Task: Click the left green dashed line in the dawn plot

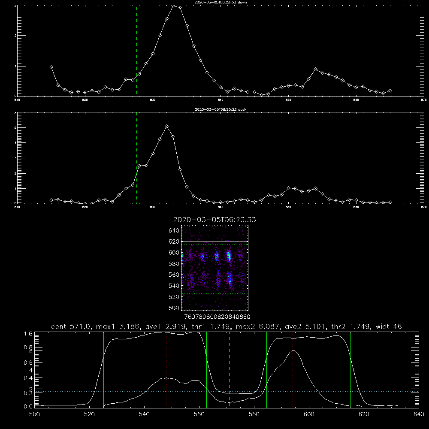Action: point(136,51)
